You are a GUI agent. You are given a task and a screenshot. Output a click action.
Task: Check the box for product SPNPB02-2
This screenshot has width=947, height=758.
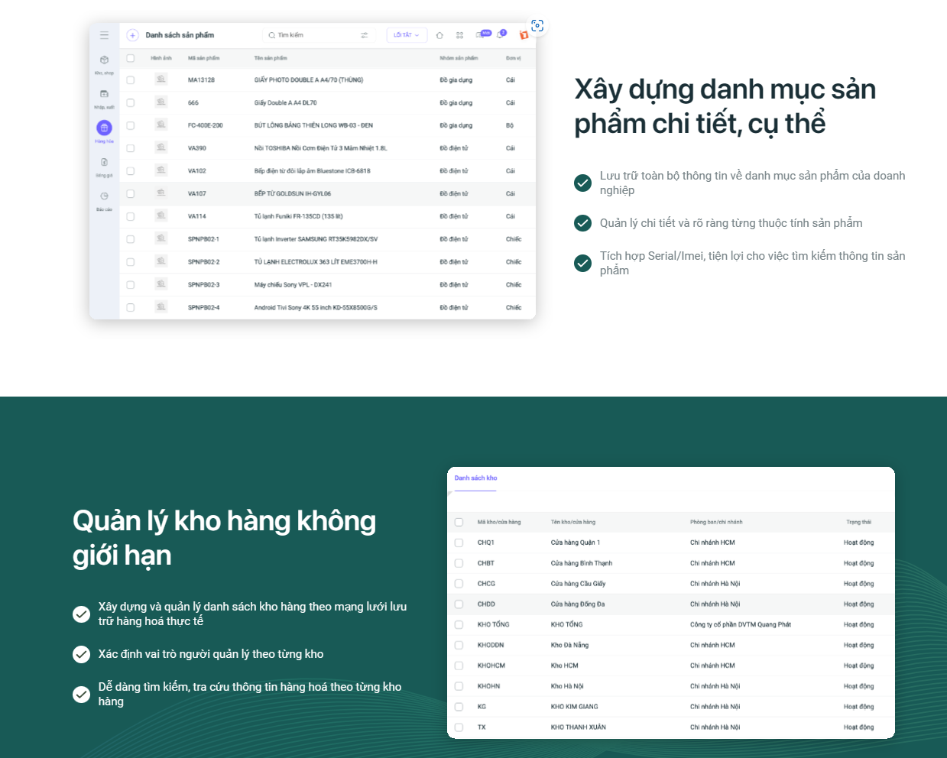(x=131, y=262)
